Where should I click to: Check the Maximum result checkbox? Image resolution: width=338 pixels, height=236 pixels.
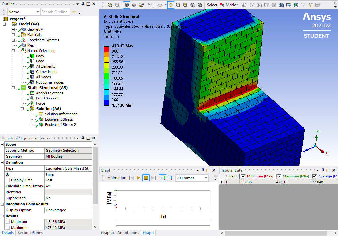[8, 228]
